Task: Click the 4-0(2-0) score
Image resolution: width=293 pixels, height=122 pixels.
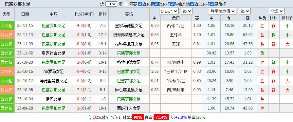Action: click(x=84, y=26)
